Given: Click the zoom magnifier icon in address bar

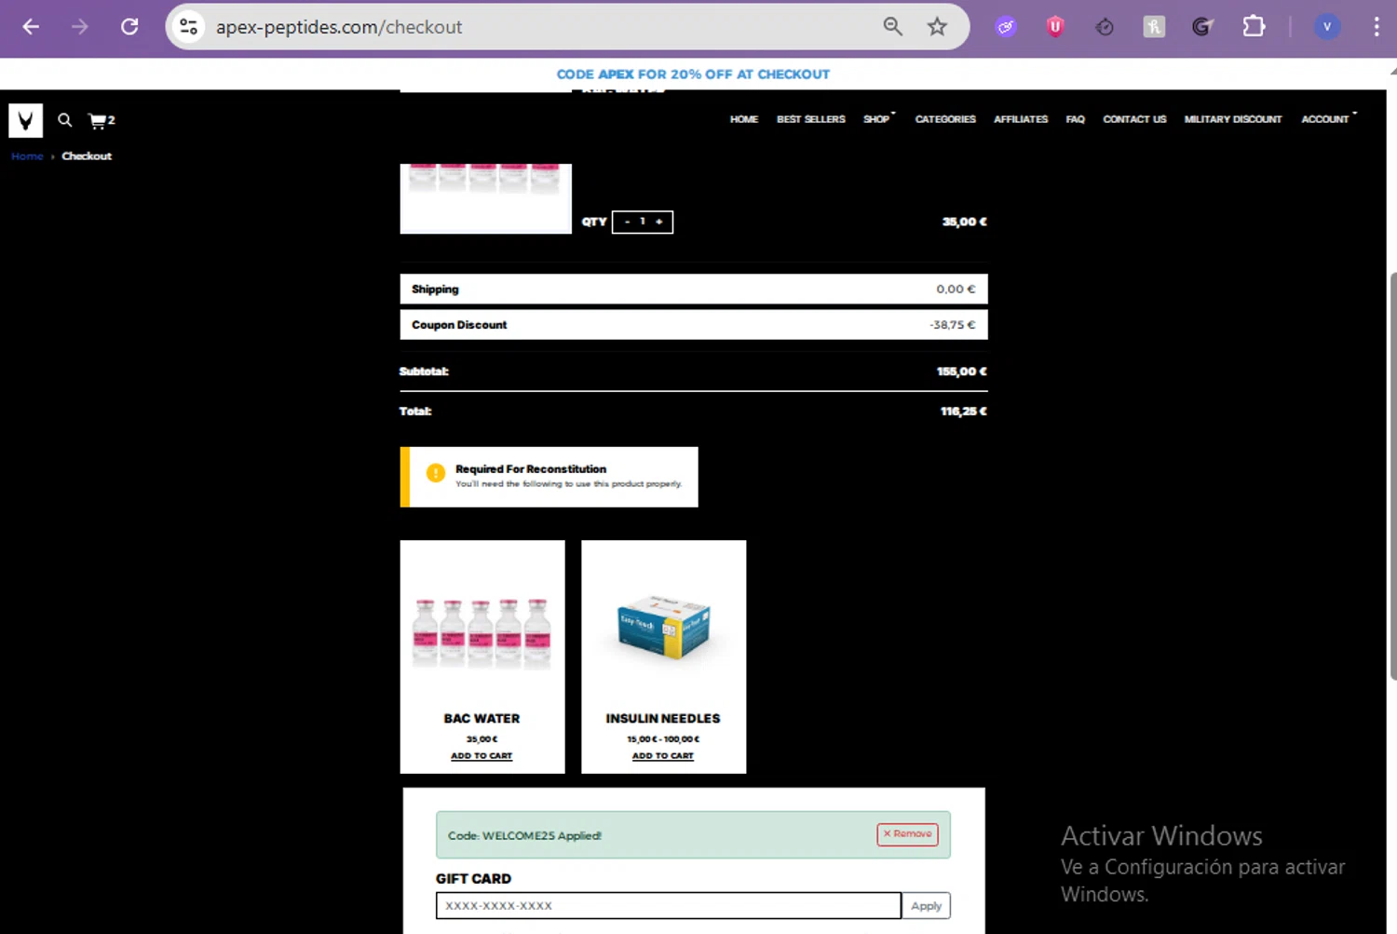Looking at the screenshot, I should click(892, 27).
